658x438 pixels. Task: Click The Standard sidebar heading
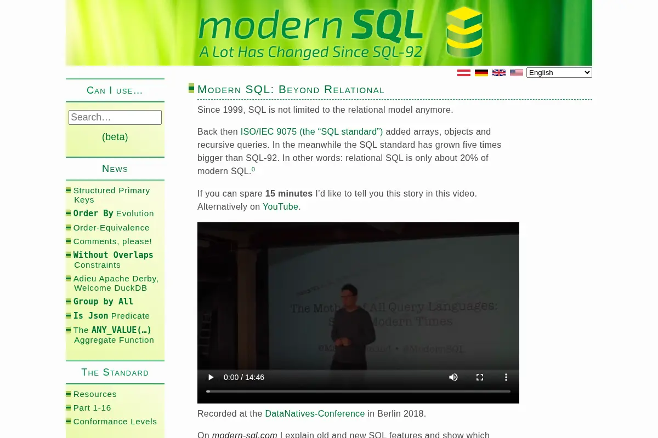pyautogui.click(x=115, y=372)
